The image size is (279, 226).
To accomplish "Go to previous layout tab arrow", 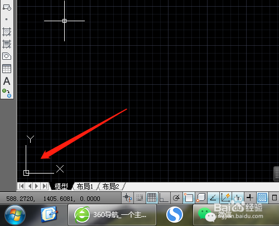I will 30,186.
